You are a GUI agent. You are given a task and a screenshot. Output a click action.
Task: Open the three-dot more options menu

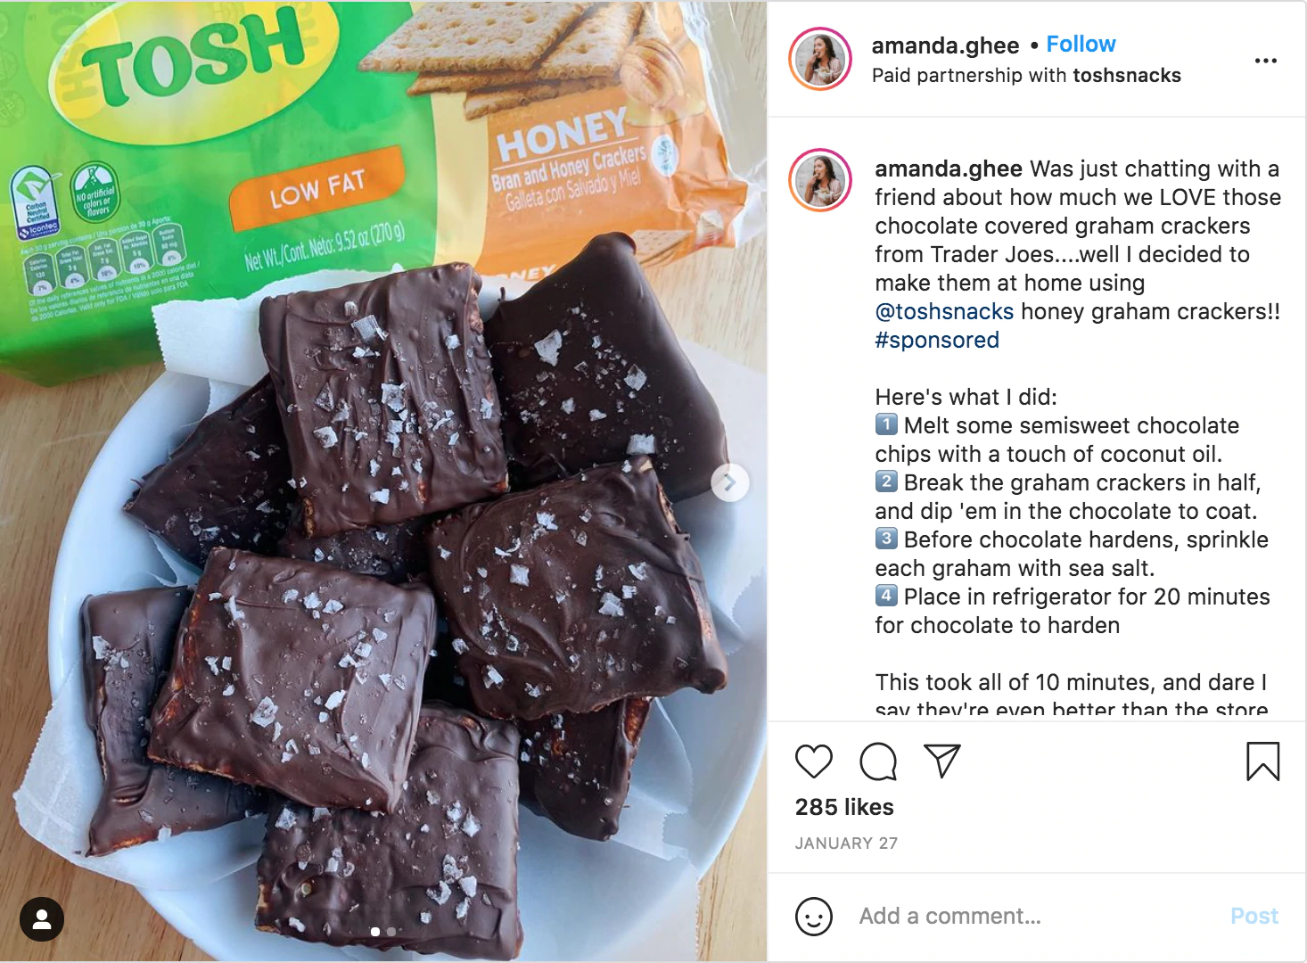click(x=1266, y=61)
